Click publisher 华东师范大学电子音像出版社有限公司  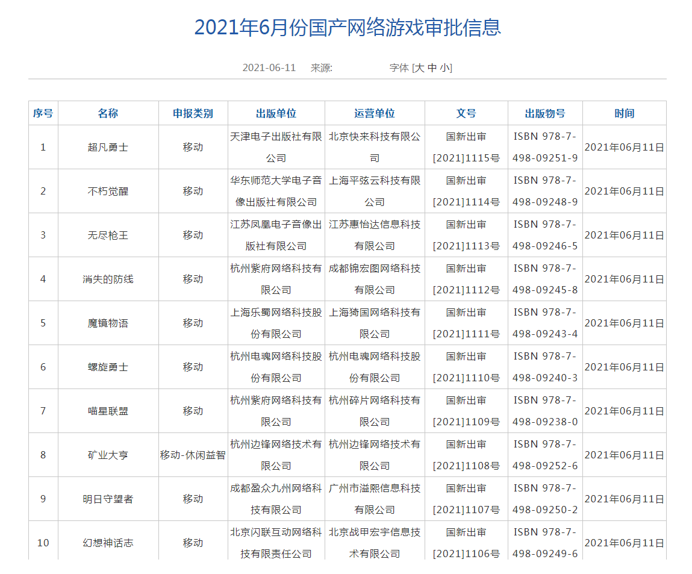pos(276,192)
